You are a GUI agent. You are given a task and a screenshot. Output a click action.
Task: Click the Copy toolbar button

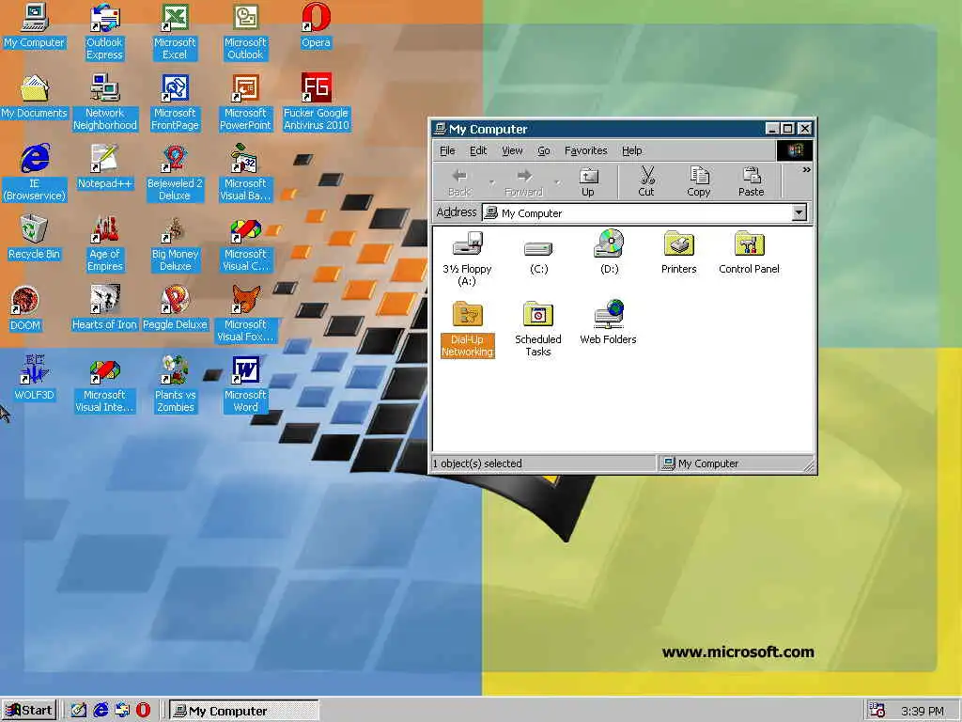(x=699, y=181)
